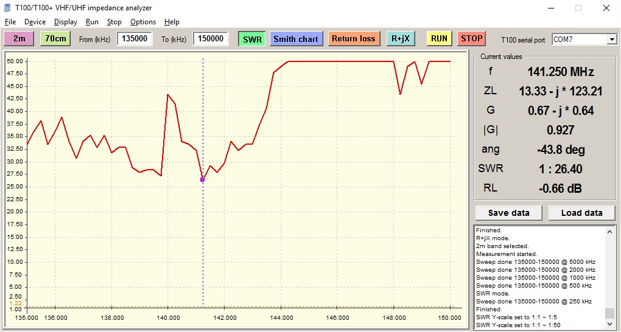
Task: Open the File menu
Action: click(x=10, y=22)
